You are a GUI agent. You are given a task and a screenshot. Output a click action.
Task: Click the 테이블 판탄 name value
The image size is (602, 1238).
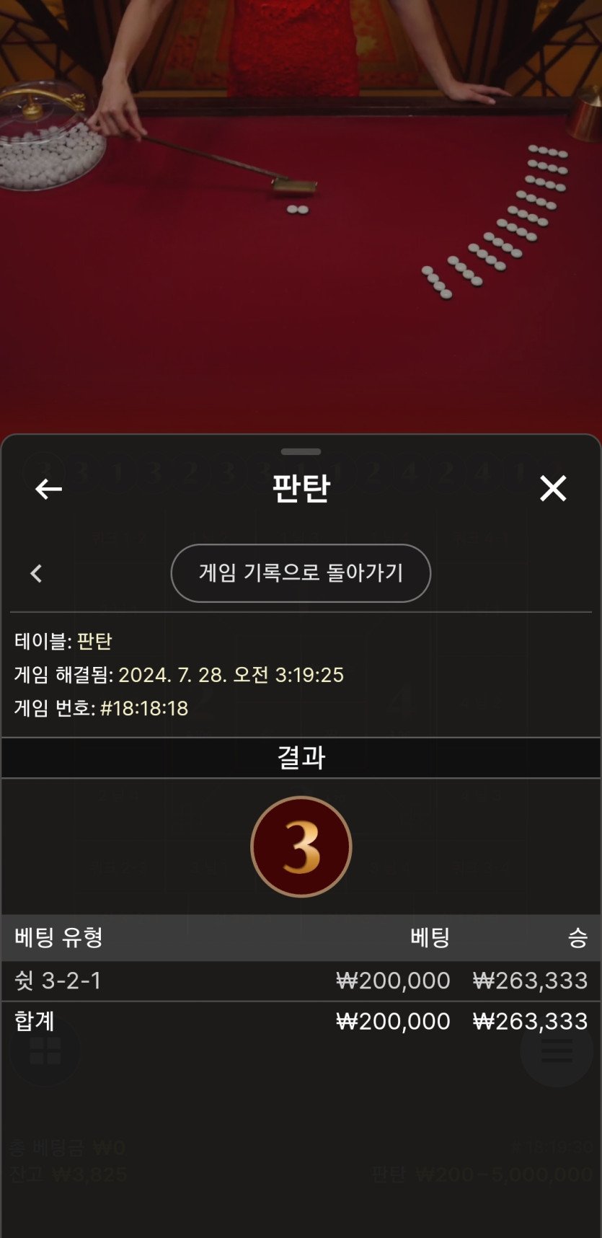pos(94,641)
